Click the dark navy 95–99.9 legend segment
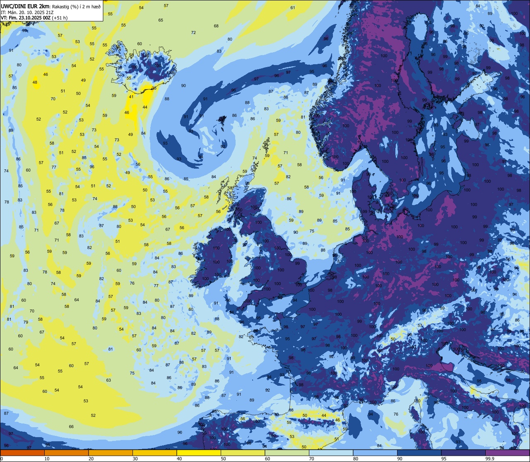 pyautogui.click(x=463, y=452)
